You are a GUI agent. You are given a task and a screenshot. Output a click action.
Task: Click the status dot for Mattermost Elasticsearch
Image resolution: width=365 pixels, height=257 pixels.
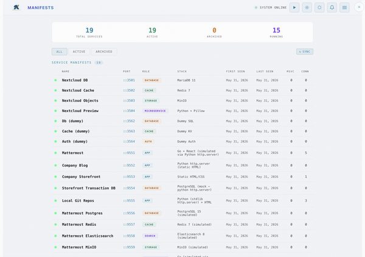[55, 236]
